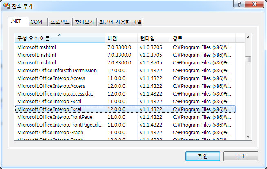Select Microsoft.Office.InfoPath.Permission

click(x=125, y=71)
